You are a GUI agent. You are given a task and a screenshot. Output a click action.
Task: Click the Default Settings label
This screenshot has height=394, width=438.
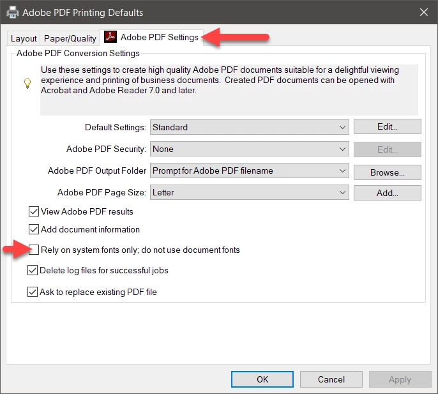click(x=116, y=127)
